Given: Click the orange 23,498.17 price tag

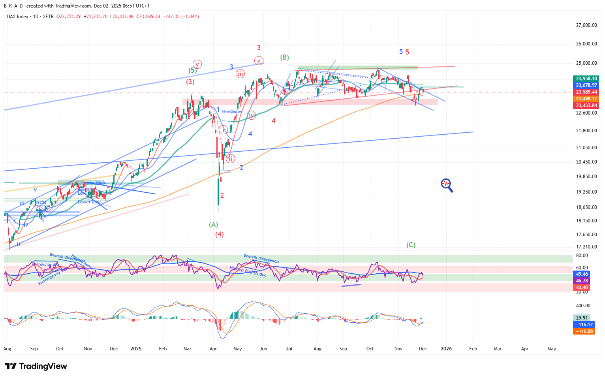Looking at the screenshot, I should (x=586, y=99).
